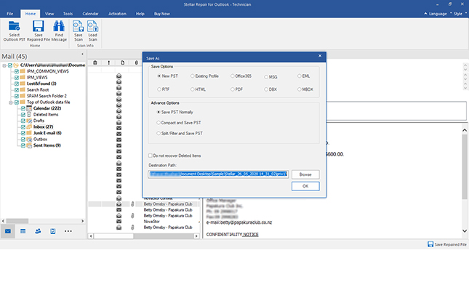Open the File menu

point(10,14)
